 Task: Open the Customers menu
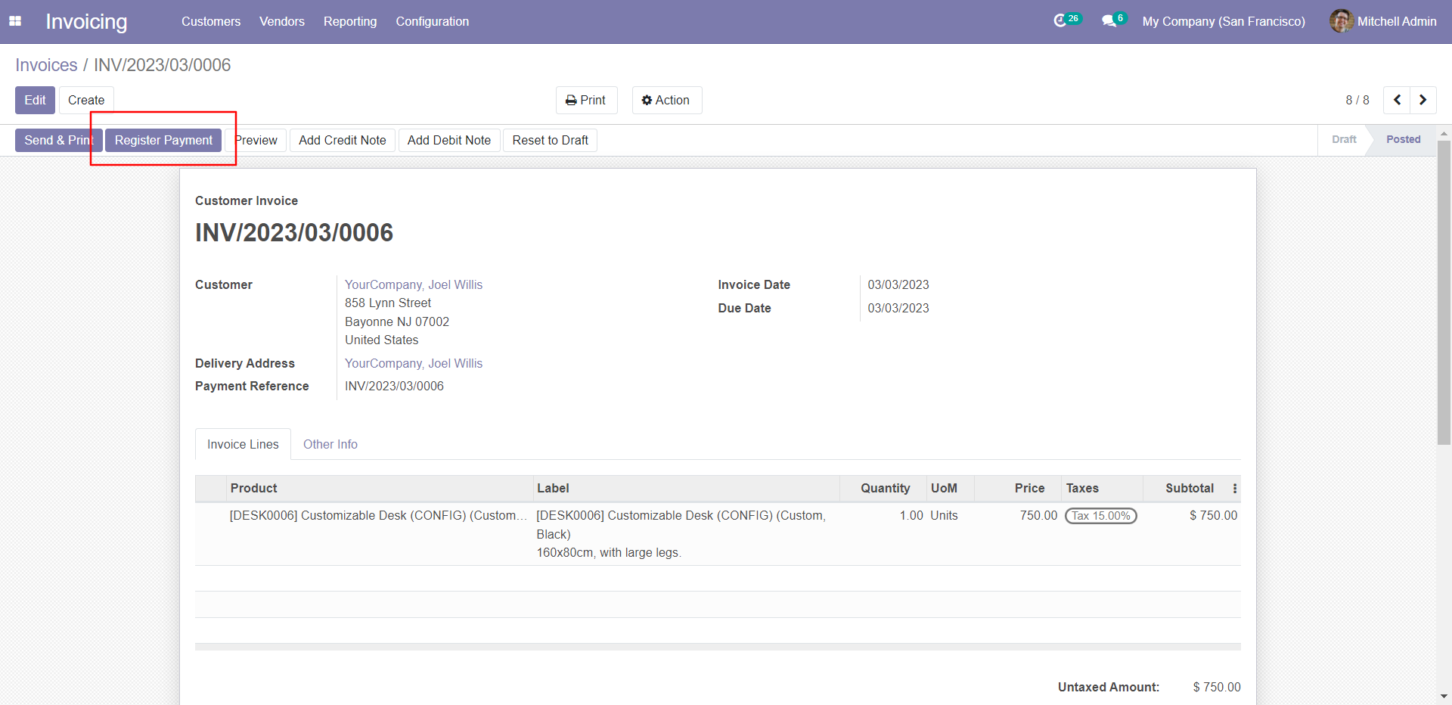[211, 21]
